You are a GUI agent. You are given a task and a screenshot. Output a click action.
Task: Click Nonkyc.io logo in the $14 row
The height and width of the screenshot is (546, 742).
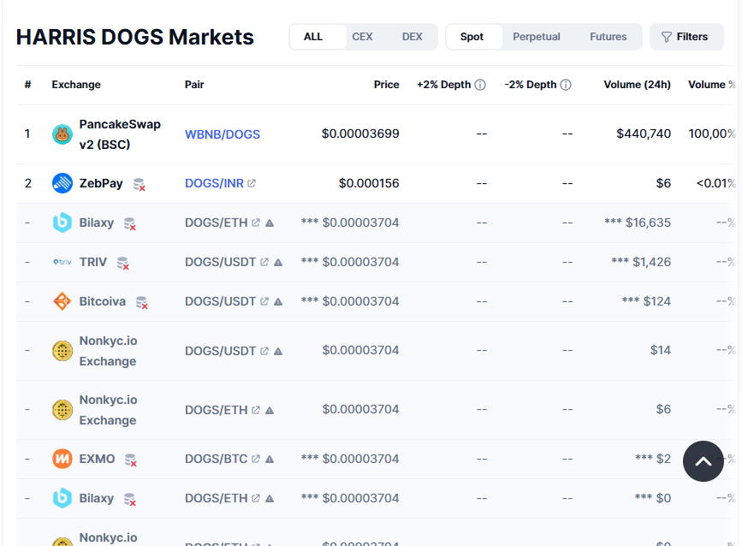tap(62, 351)
